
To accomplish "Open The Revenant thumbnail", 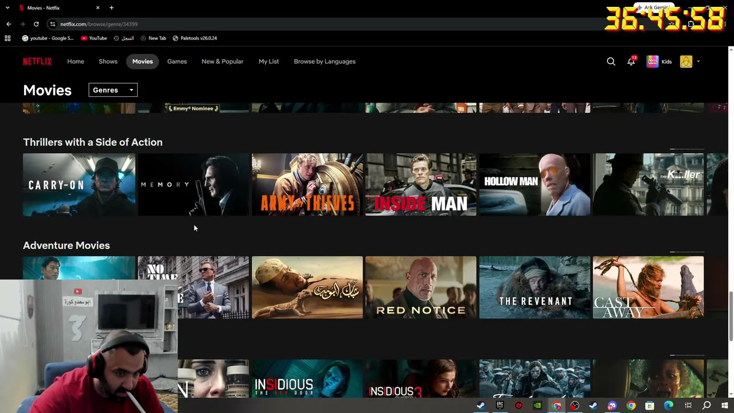I will pyautogui.click(x=535, y=287).
